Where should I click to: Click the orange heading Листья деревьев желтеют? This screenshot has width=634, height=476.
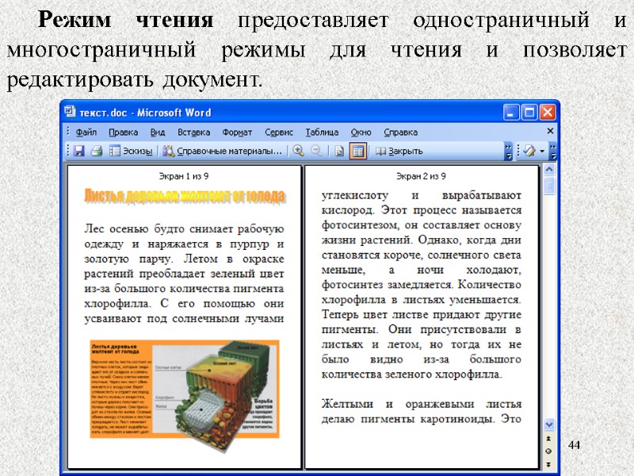185,196
